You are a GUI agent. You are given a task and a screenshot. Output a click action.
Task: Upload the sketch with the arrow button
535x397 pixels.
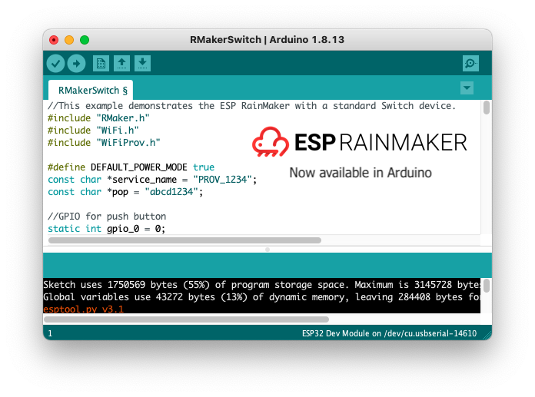coord(76,64)
